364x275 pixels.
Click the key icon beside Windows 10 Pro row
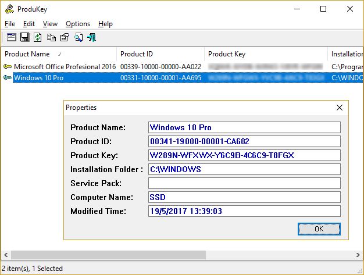click(8, 78)
